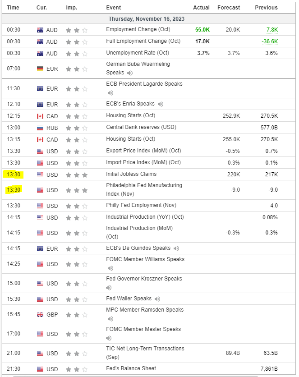This screenshot has height=377, width=299.
Task: Click speaker icon next to Fed Waller Speaks
Action: [157, 299]
